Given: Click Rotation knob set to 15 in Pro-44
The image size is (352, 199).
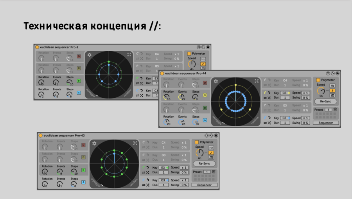Looking at the screenshot, I should click(166, 97).
